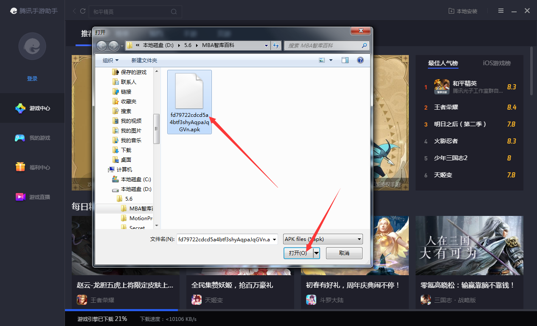The width and height of the screenshot is (537, 326).
Task: Open the 福利中心 sidebar section
Action: click(32, 167)
